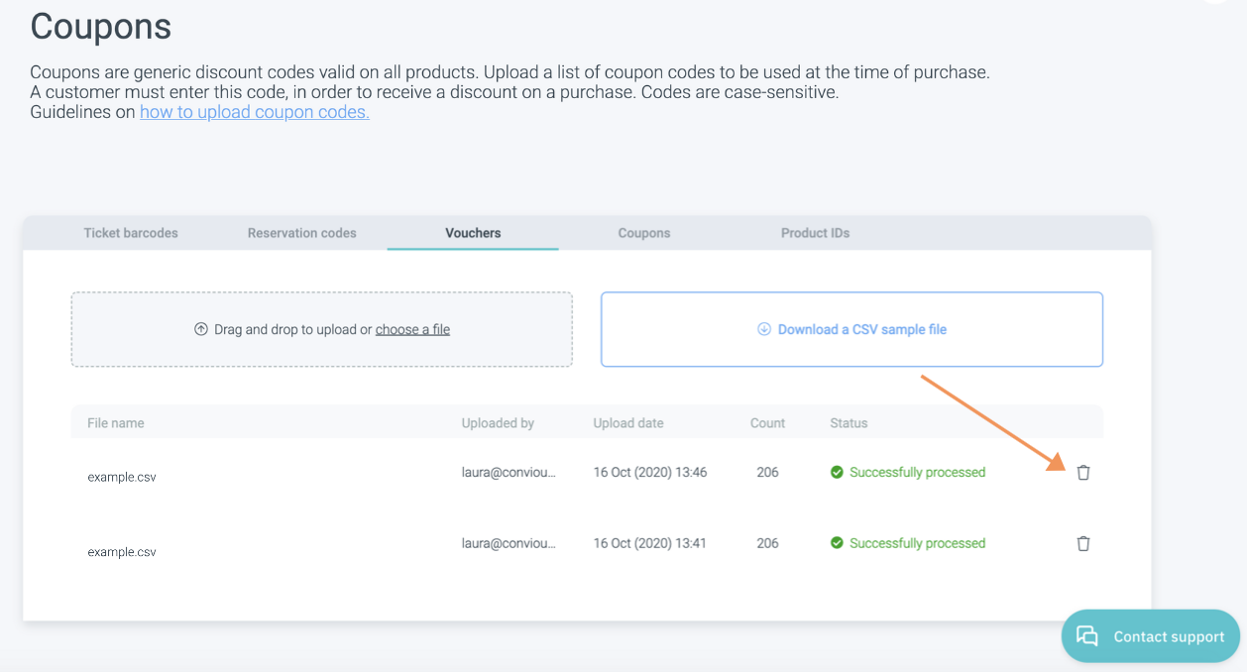The image size is (1247, 672).
Task: Switch to the Ticket barcodes tab
Action: (x=131, y=233)
